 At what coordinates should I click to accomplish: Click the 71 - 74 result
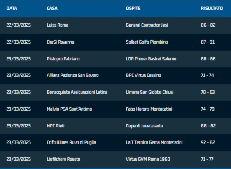[208, 75]
